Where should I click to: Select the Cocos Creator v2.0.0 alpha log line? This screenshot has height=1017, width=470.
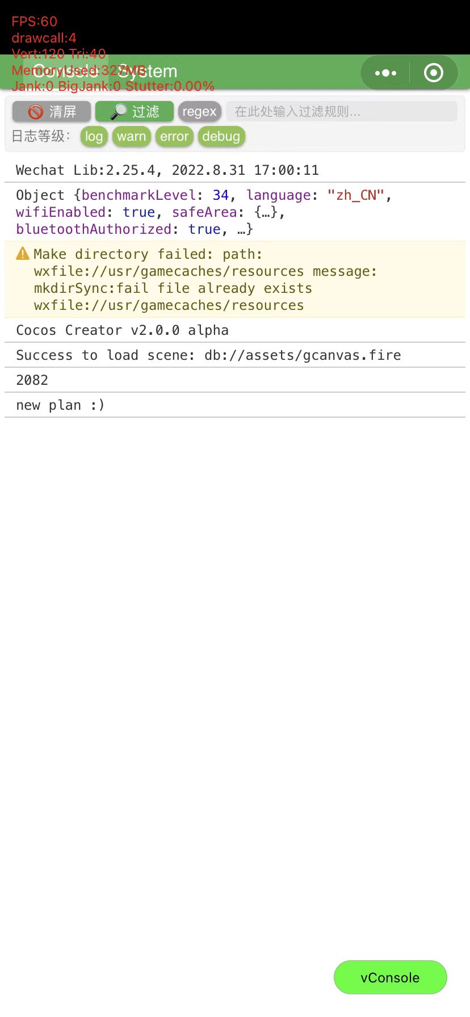click(235, 330)
